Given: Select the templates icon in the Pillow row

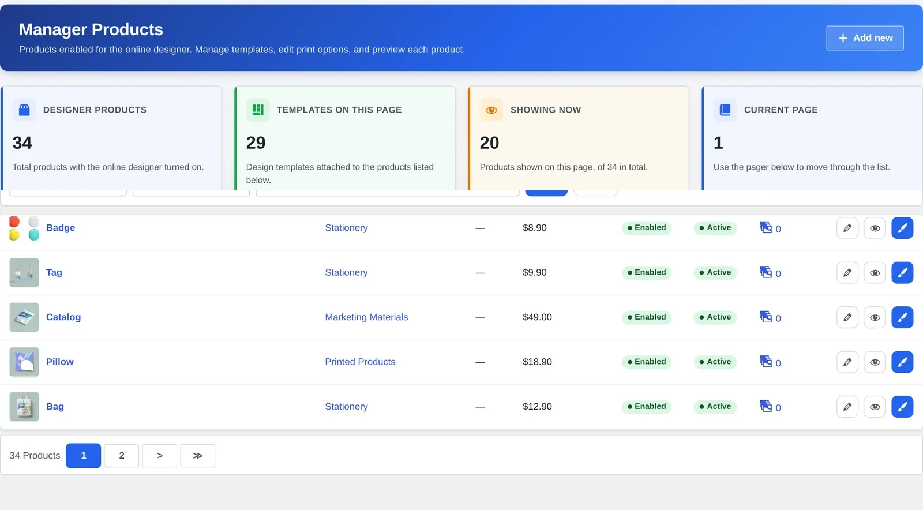Looking at the screenshot, I should [766, 361].
